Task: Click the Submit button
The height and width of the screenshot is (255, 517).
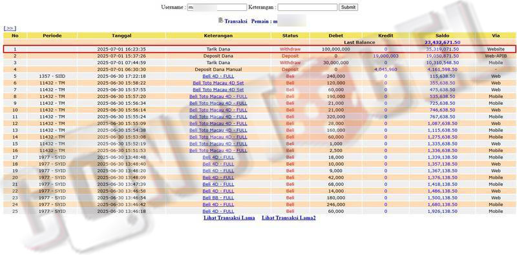Action: (x=348, y=7)
